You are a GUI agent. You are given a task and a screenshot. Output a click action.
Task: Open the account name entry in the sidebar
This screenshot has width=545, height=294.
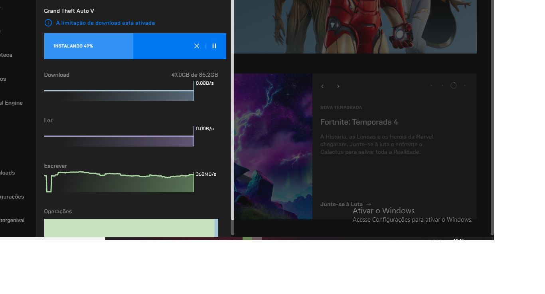pyautogui.click(x=12, y=220)
